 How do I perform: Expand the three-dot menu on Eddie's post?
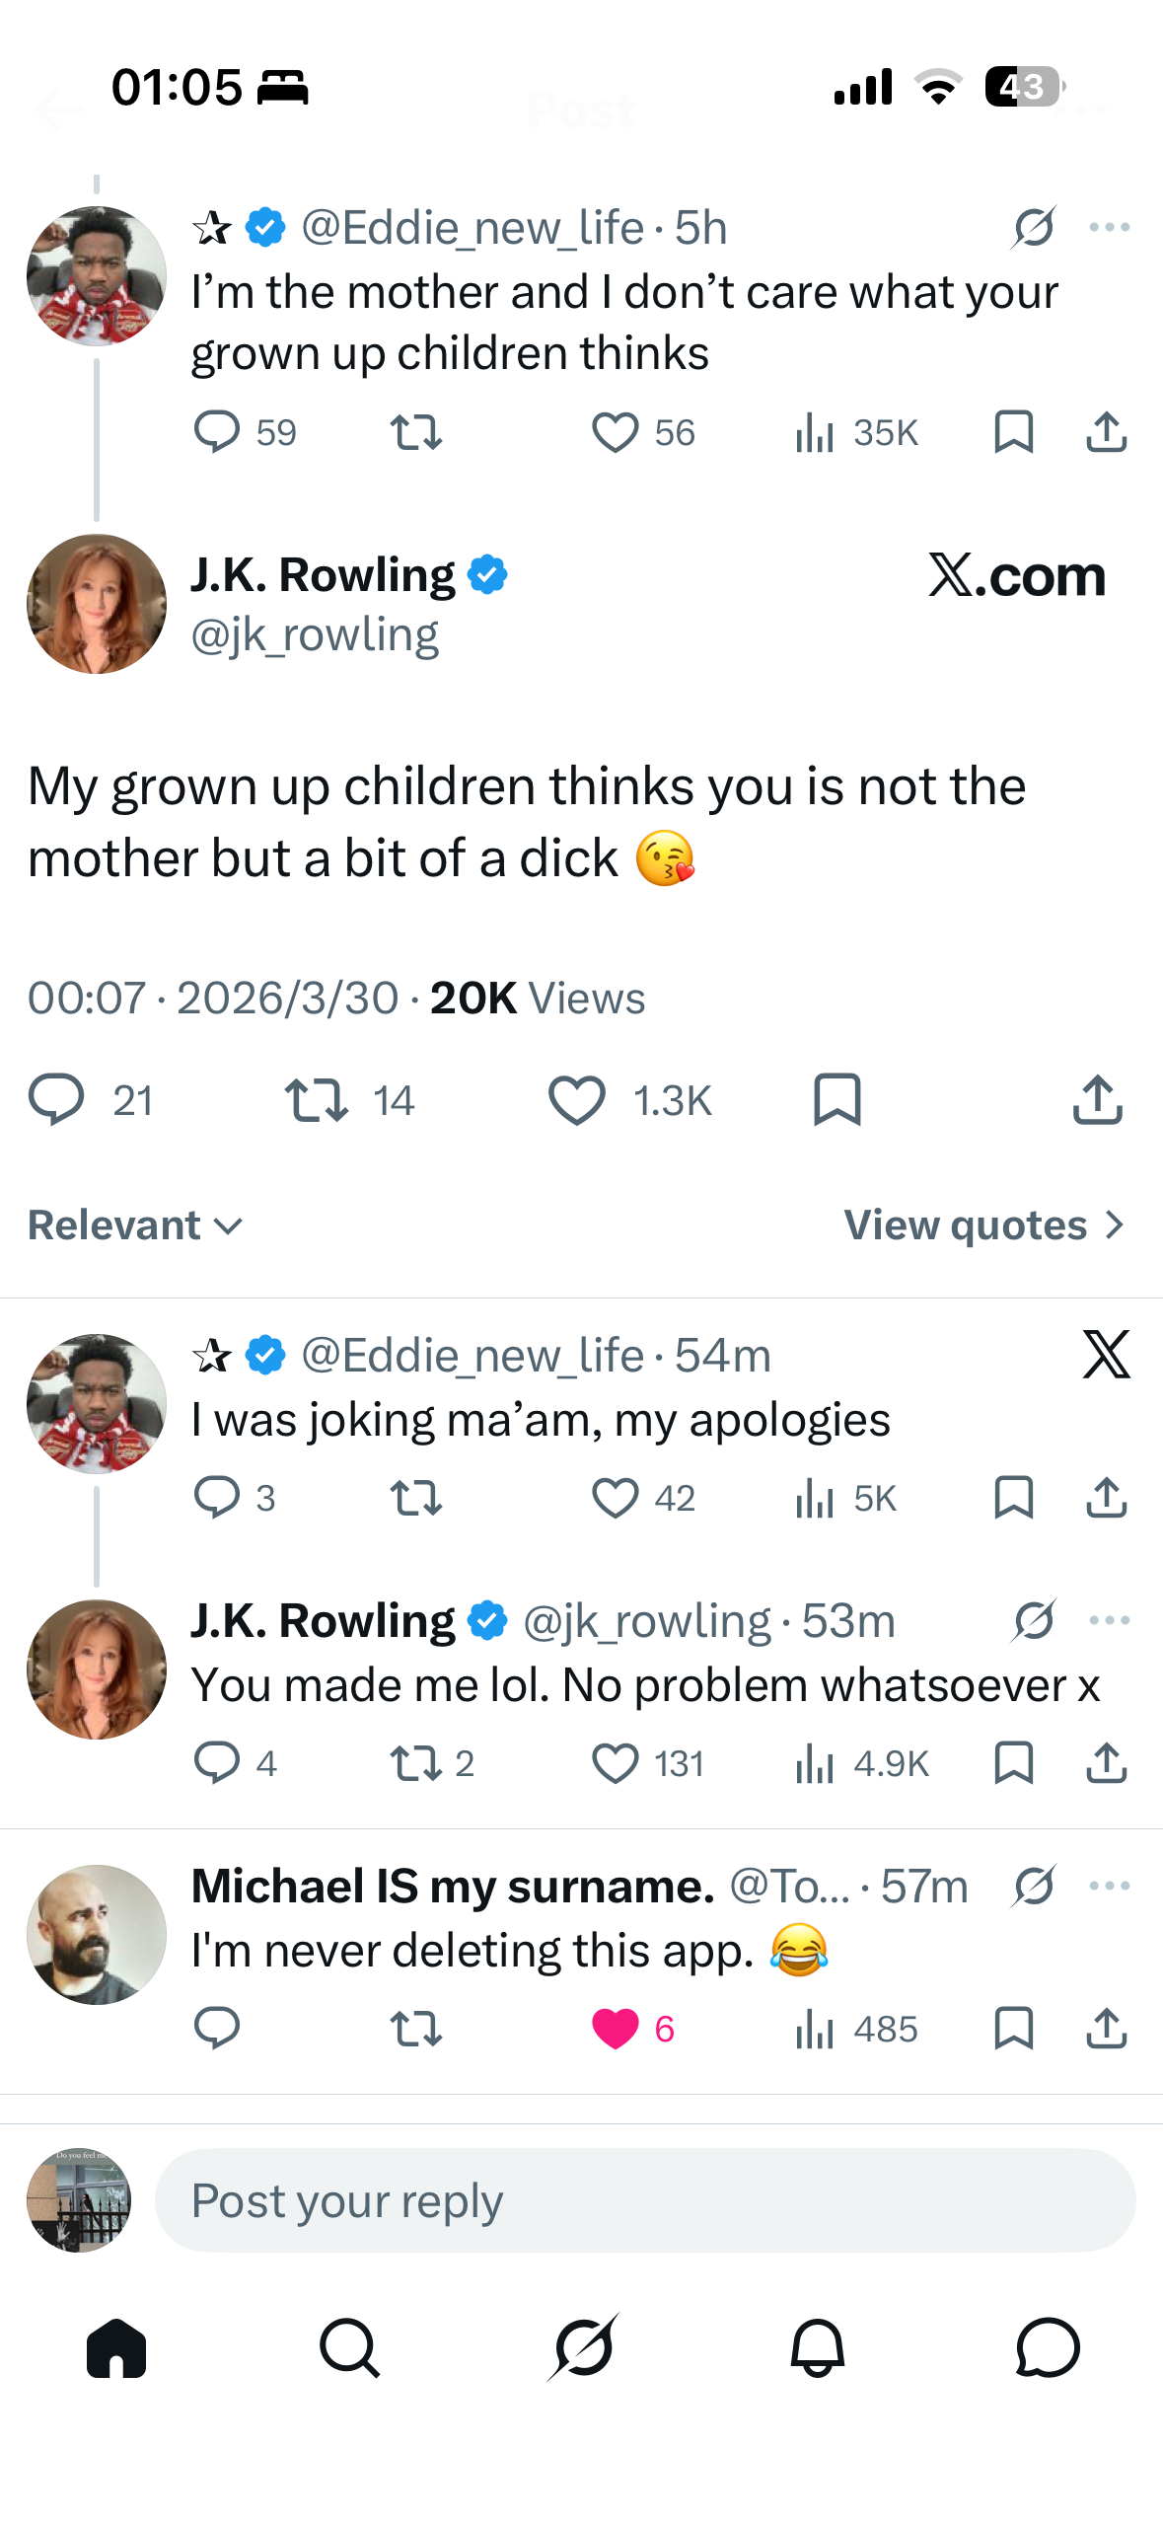tap(1111, 225)
